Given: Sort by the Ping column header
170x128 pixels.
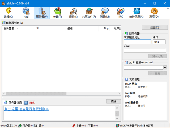Looking at the screenshot, I should [x=104, y=28].
